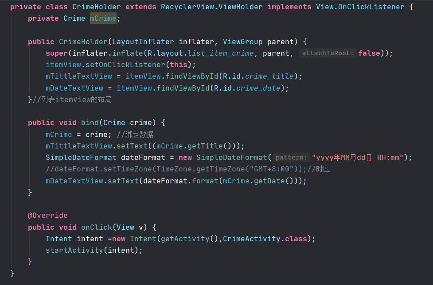433x285 pixels.
Task: Click the crime_date resource id
Action: tap(258, 88)
